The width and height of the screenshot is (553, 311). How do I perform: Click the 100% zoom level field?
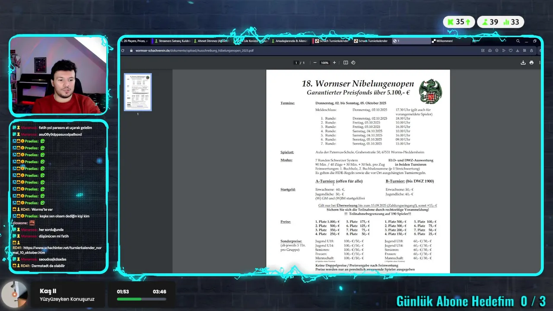324,63
